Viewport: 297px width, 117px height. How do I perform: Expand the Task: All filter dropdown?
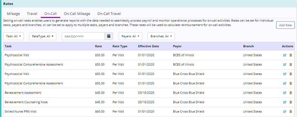pos(14,36)
